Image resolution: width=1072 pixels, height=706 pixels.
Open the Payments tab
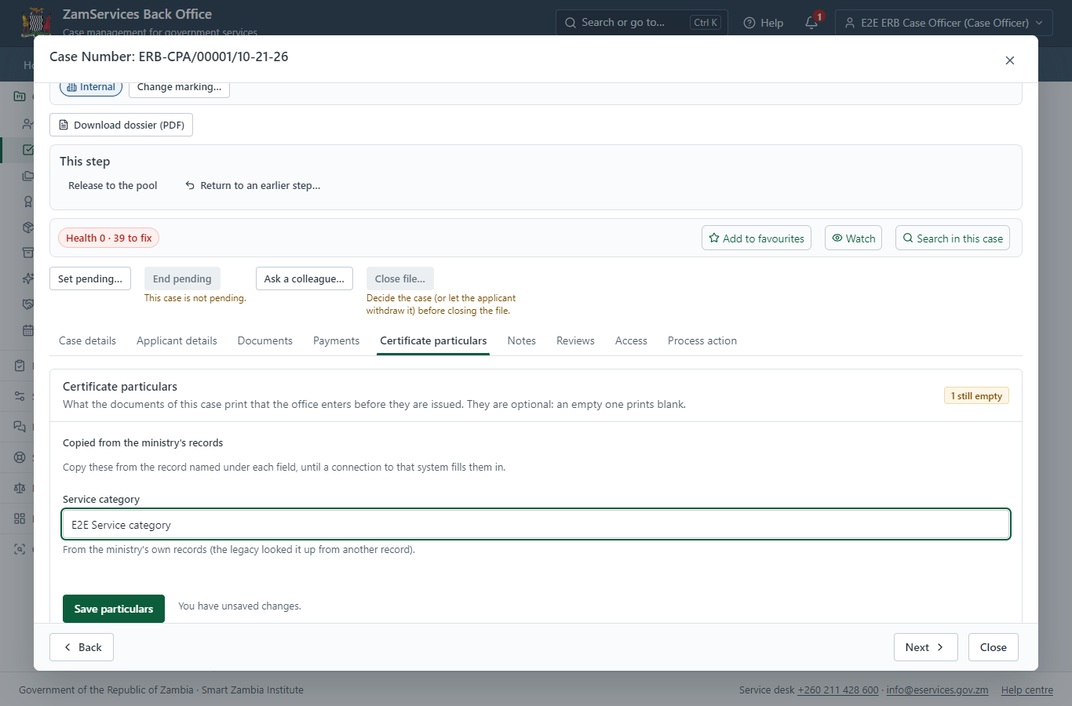point(336,340)
